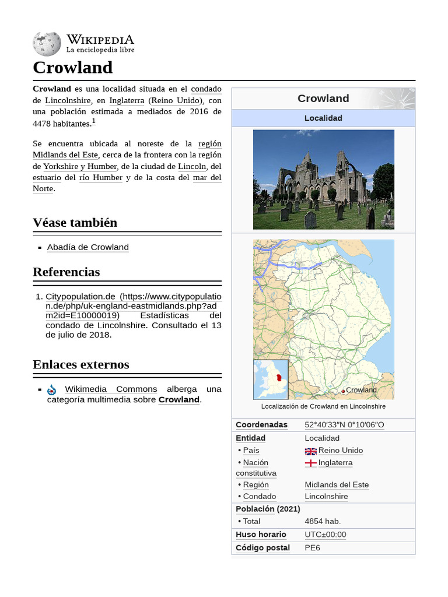Screen dimensions: 448x597
Task: Open the Lincoln city link
Action: coord(192,166)
